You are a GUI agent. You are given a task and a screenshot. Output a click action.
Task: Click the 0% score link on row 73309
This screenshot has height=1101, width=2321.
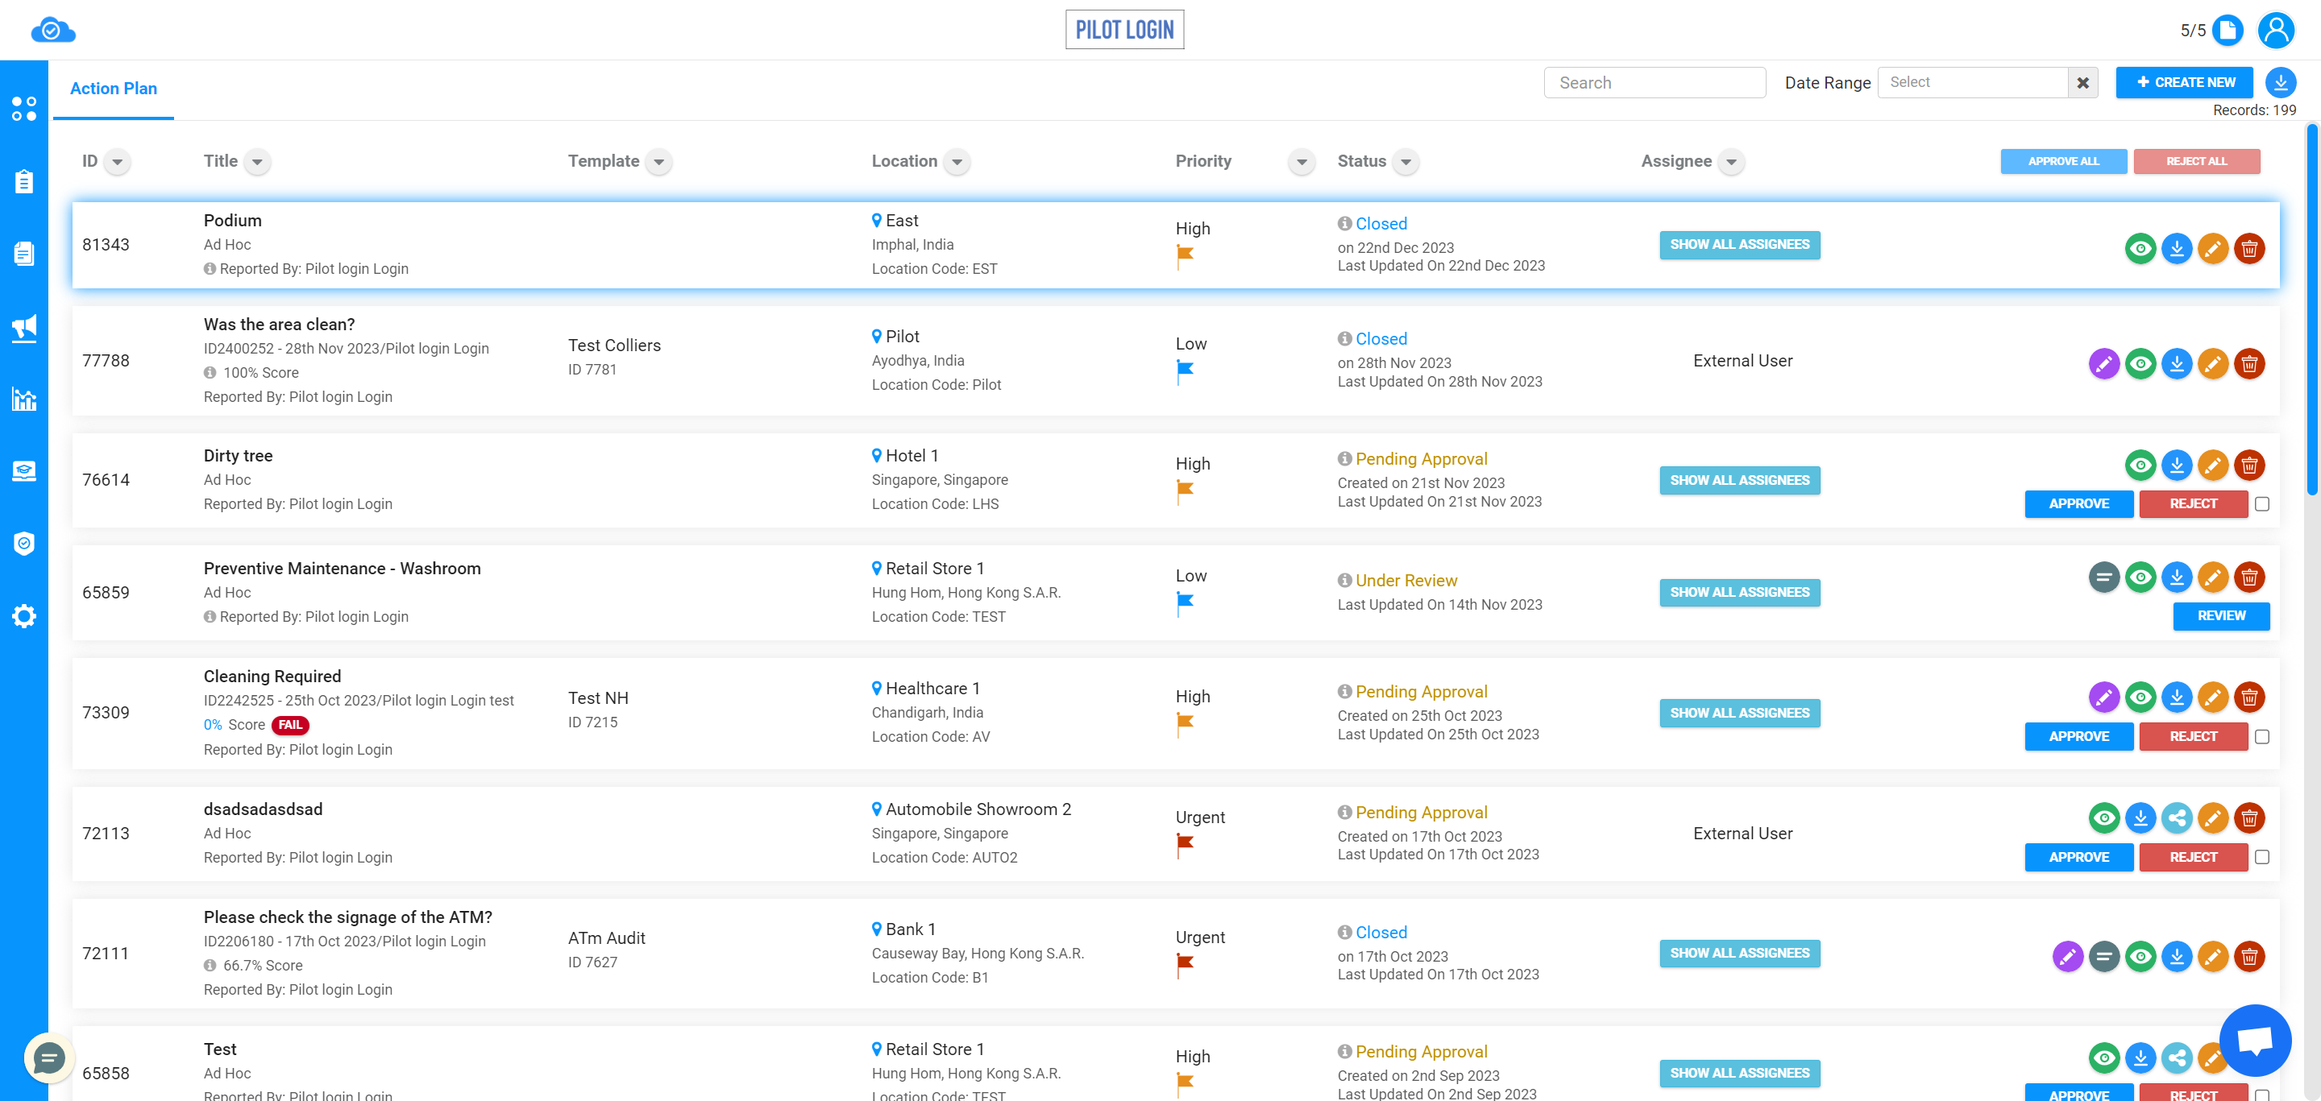click(x=213, y=725)
